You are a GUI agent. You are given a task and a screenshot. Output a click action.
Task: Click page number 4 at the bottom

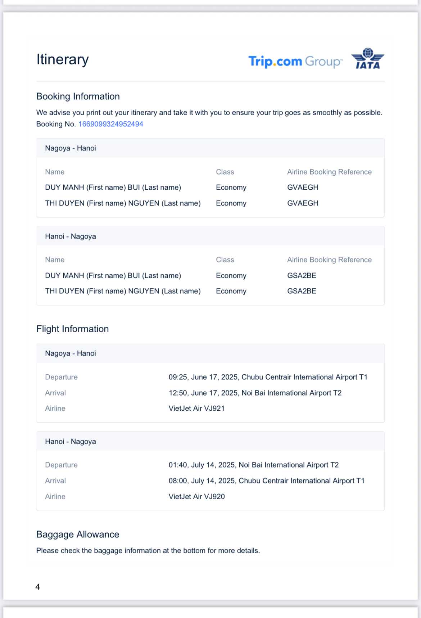pyautogui.click(x=38, y=587)
